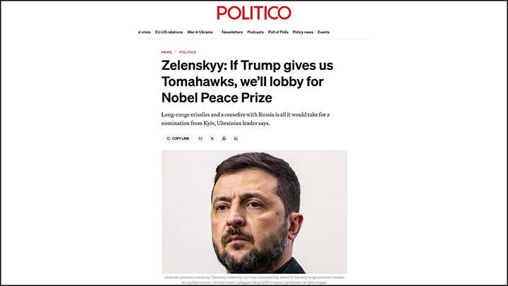Click the POLITICO logo
The width and height of the screenshot is (508, 286).
(253, 13)
